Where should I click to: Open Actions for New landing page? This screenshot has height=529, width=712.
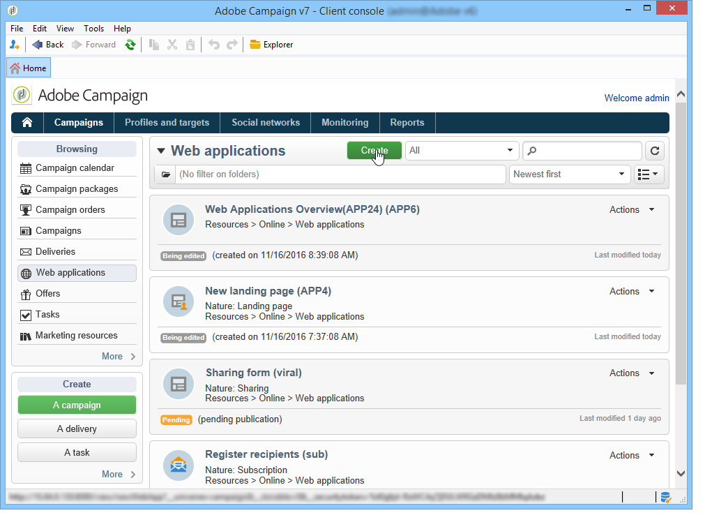[x=632, y=291]
